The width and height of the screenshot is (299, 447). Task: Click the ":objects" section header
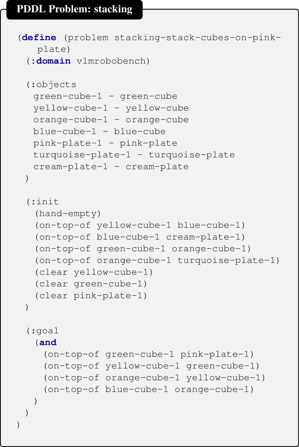coord(53,85)
